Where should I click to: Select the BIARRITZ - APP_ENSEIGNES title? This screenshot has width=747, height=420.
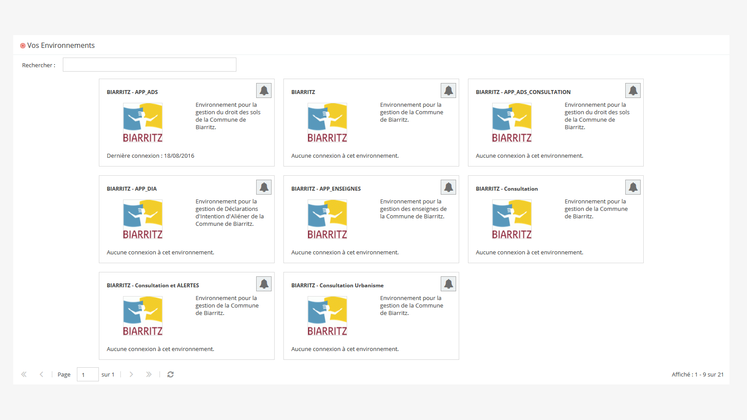click(326, 189)
